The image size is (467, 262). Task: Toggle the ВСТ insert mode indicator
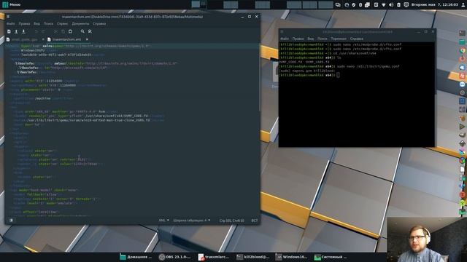[x=255, y=221]
